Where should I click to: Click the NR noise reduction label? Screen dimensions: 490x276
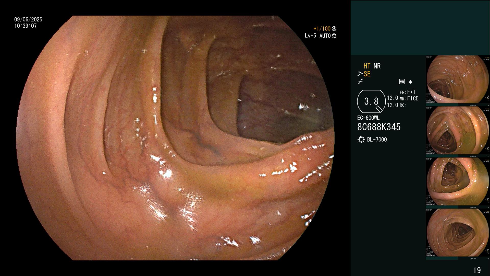[377, 66]
